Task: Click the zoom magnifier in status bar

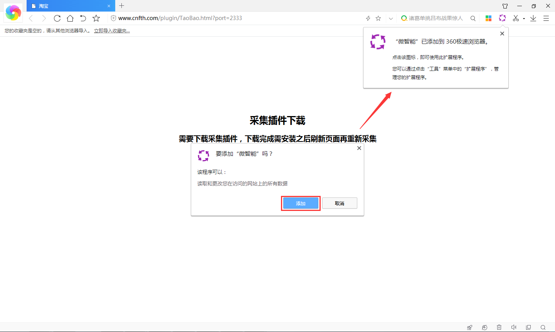Action: (x=543, y=327)
